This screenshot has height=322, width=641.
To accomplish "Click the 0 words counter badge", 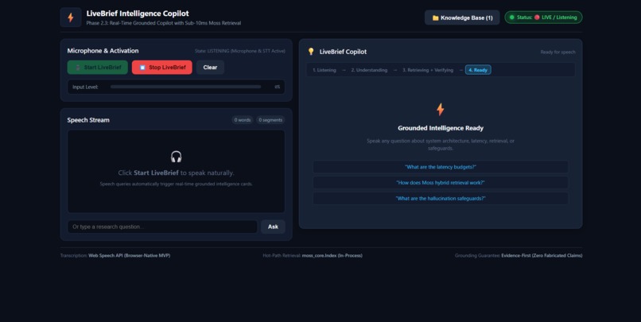I will [243, 120].
